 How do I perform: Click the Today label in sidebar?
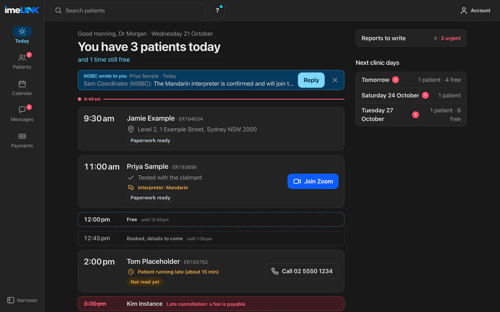pos(22,41)
